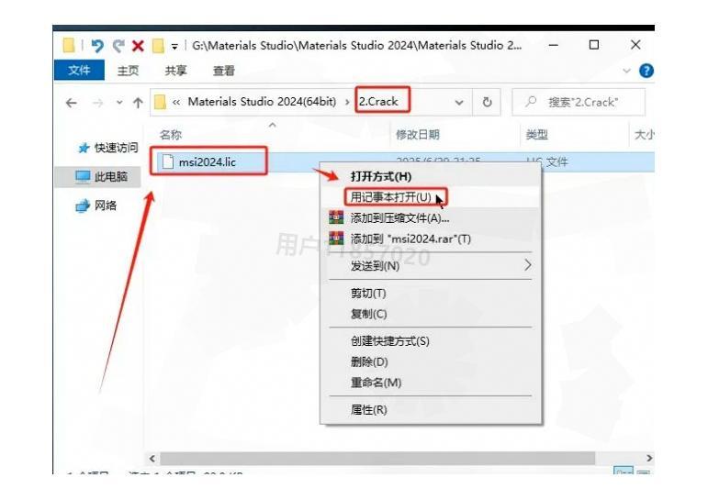Click the undo icon in title bar
Viewport: 708px width, 500px height.
pyautogui.click(x=97, y=46)
